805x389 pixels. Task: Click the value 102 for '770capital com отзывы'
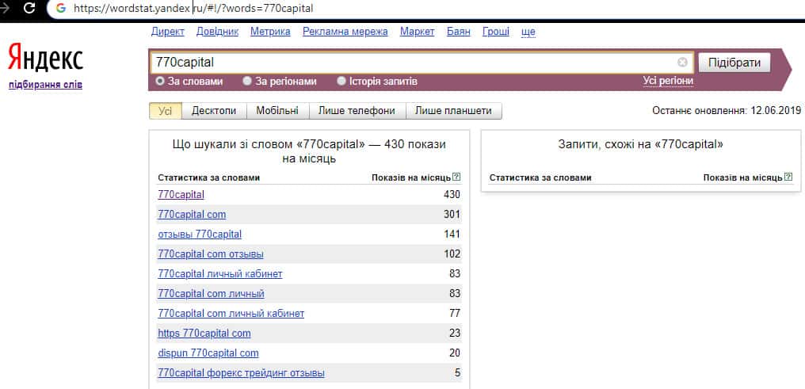452,254
